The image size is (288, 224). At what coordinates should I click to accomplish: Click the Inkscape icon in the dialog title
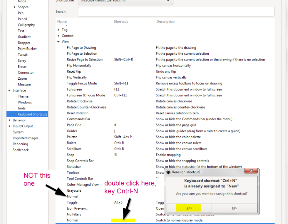(168, 172)
